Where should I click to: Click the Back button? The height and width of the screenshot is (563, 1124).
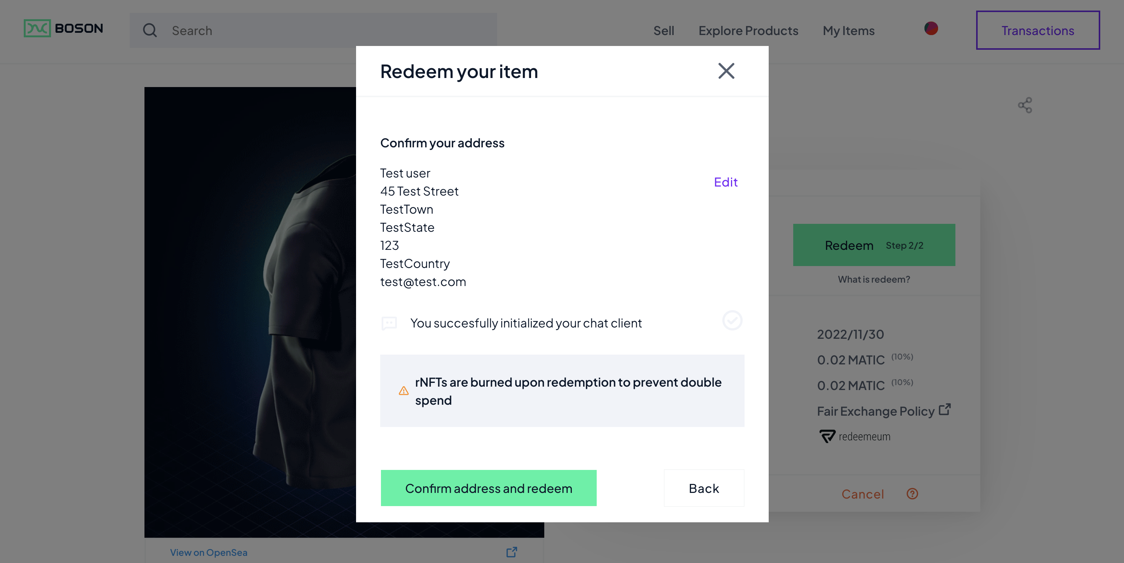point(703,488)
